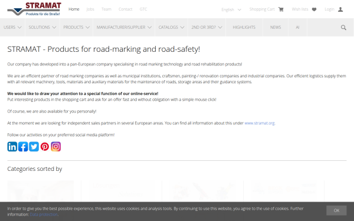Visit the Instagram page icon
354x221 pixels.
[x=56, y=147]
